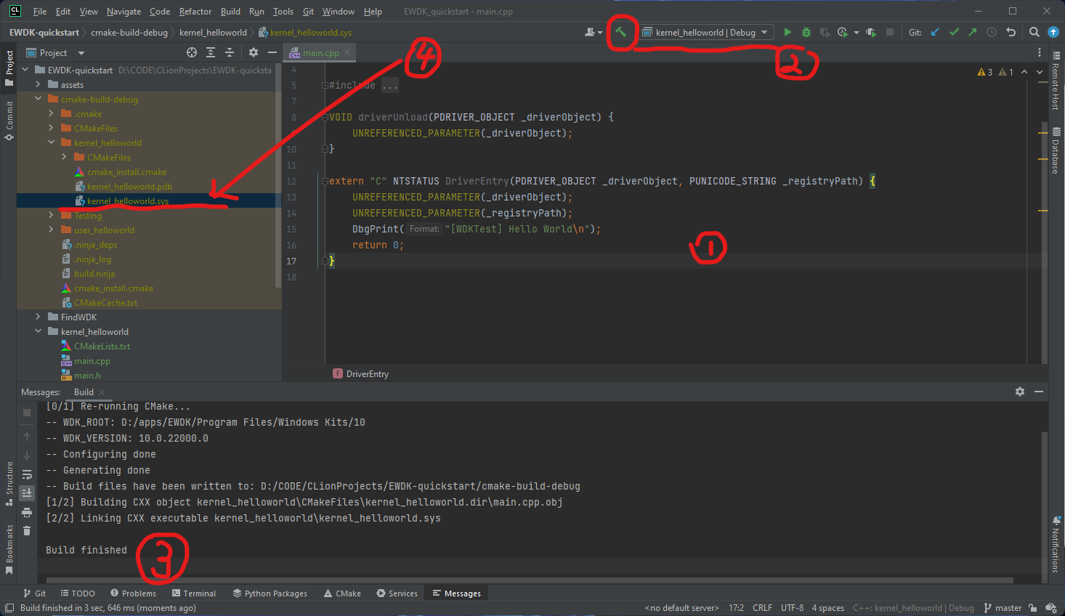The image size is (1065, 616).
Task: Click horizontal scrollbar in Build messages
Action: click(x=530, y=580)
